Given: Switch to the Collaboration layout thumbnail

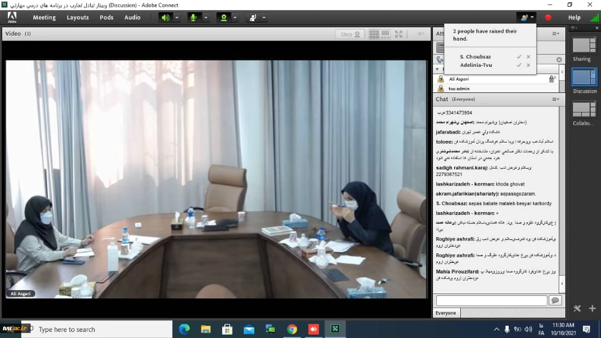Looking at the screenshot, I should point(584,109).
